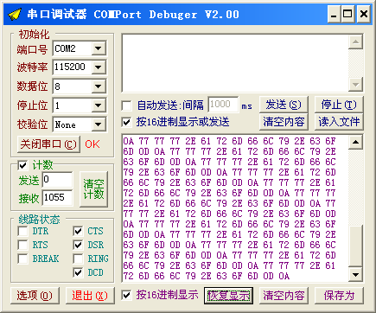Click the 间隔 interval field showing 1000
The height and width of the screenshot is (313, 376).
223,105
